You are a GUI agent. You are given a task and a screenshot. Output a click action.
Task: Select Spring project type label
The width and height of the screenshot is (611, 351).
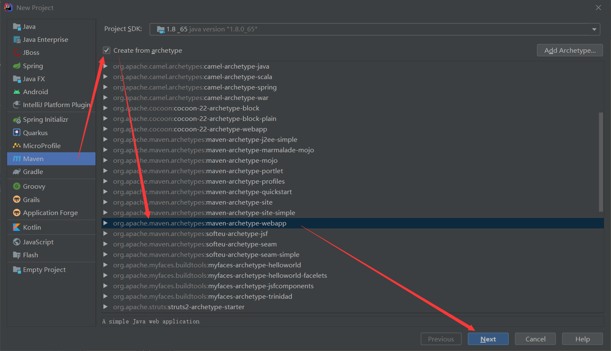[x=33, y=66]
